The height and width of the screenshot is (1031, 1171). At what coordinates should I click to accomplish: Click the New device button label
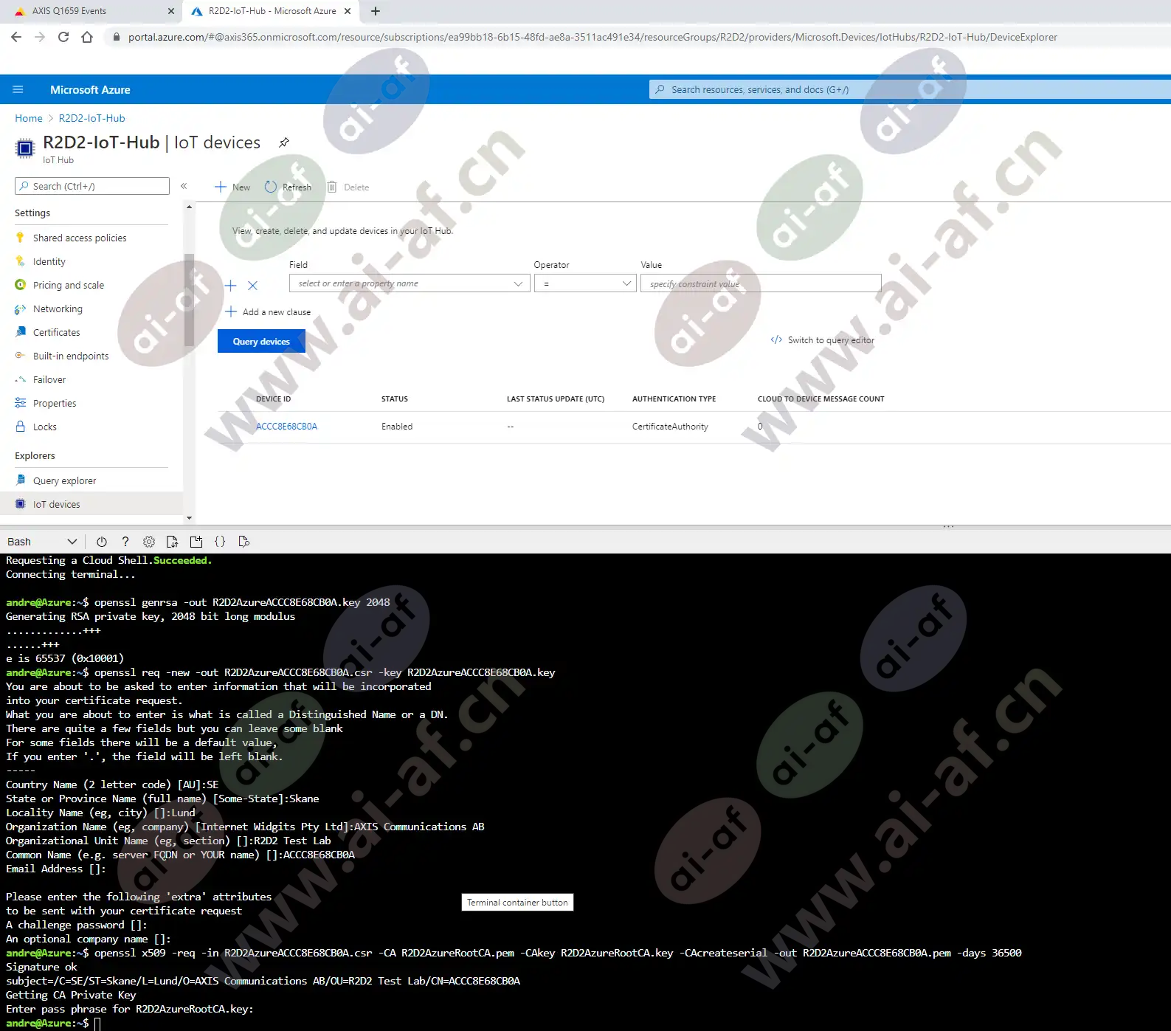tap(241, 187)
